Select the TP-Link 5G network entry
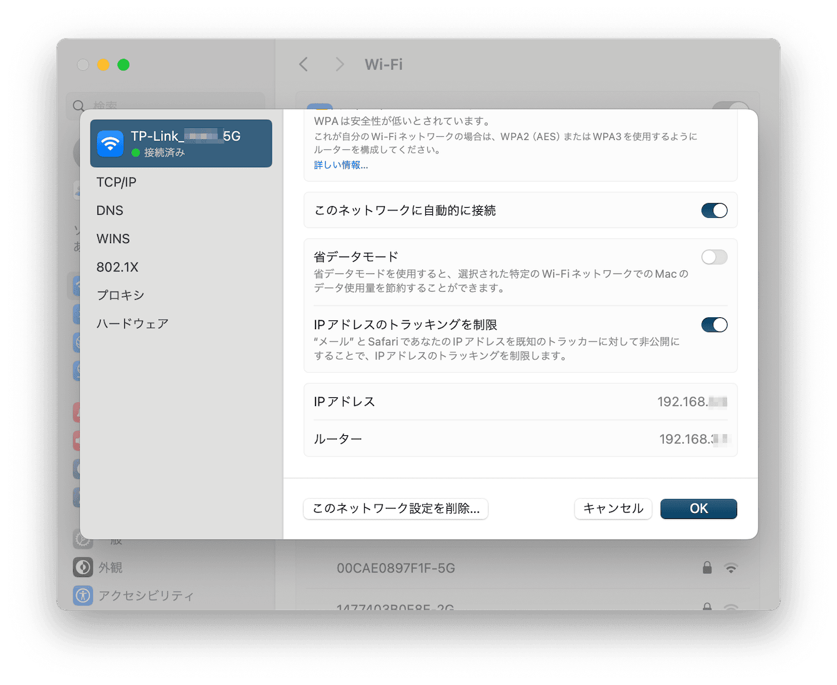 181,144
